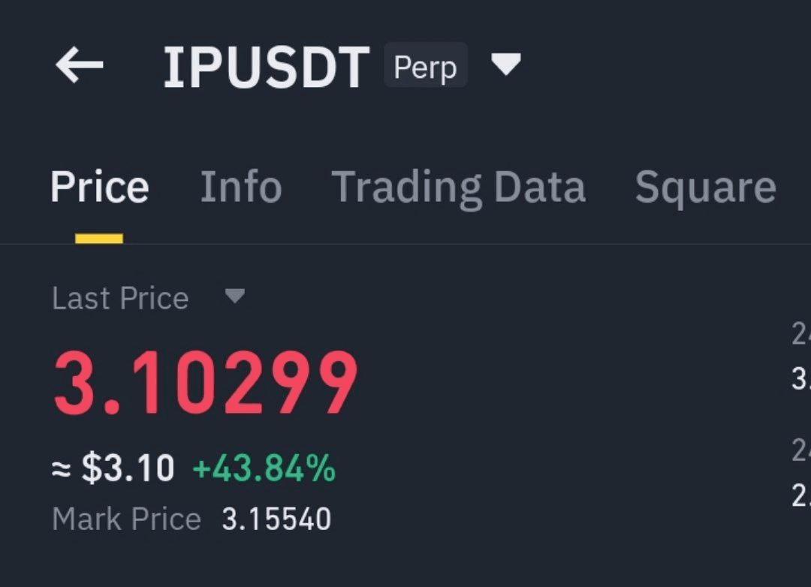Click the Mark Price label
Screen dimensions: 811x587
[x=126, y=519]
